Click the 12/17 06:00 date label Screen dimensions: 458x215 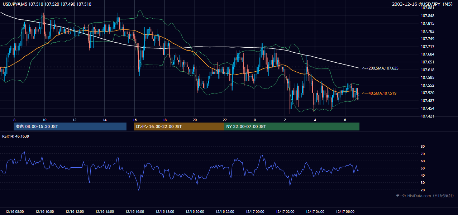pyautogui.click(x=345, y=211)
